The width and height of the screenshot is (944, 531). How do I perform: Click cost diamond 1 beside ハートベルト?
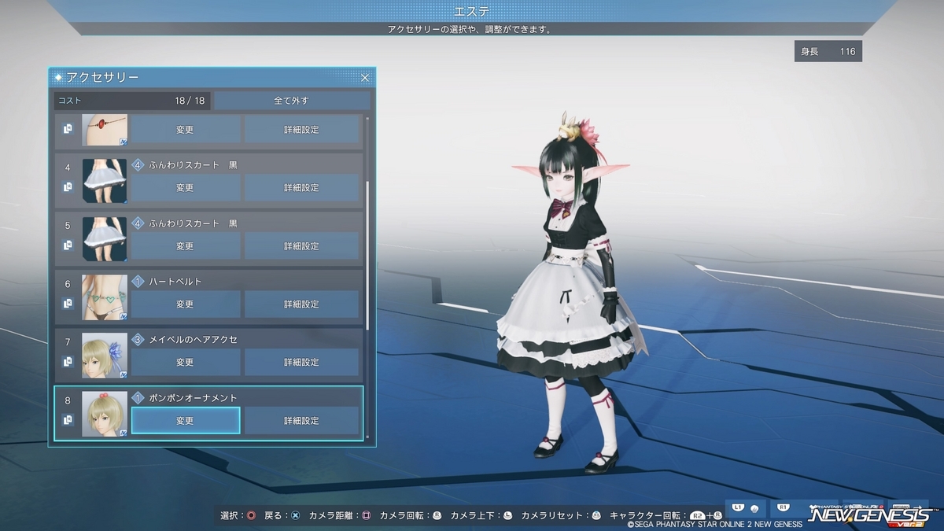[138, 282]
